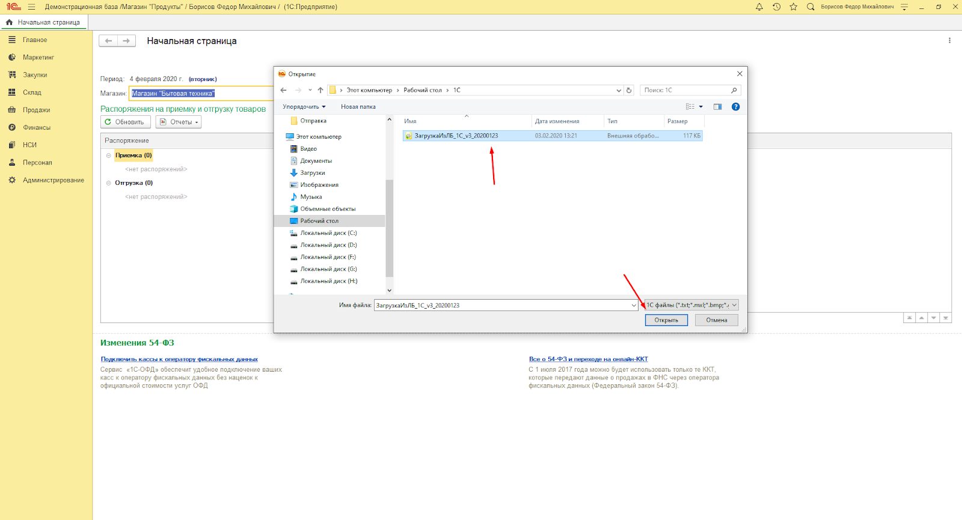Open link Подключить кассы к оператору фискальных данных
This screenshot has height=520, width=962.
179,359
